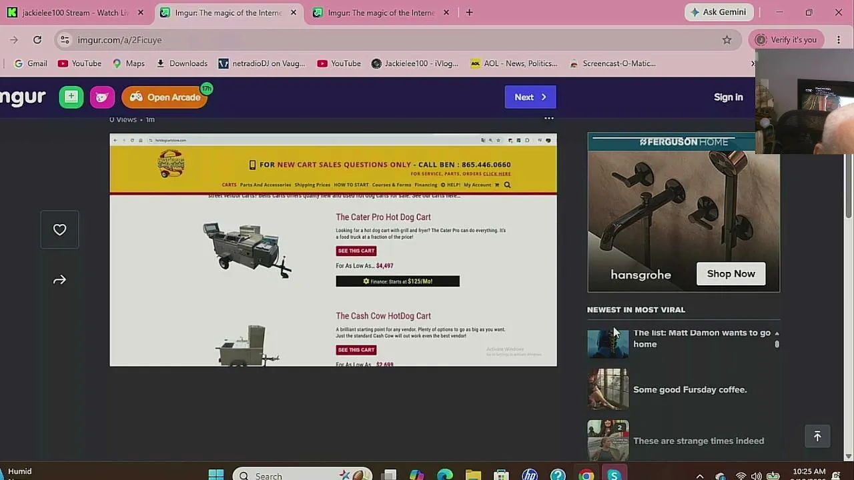Click the Imgur logo
The width and height of the screenshot is (854, 480).
click(x=23, y=97)
